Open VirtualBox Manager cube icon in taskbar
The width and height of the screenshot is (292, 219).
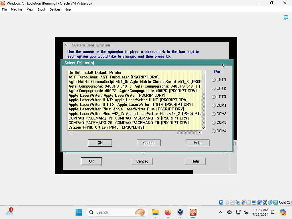click(x=180, y=212)
